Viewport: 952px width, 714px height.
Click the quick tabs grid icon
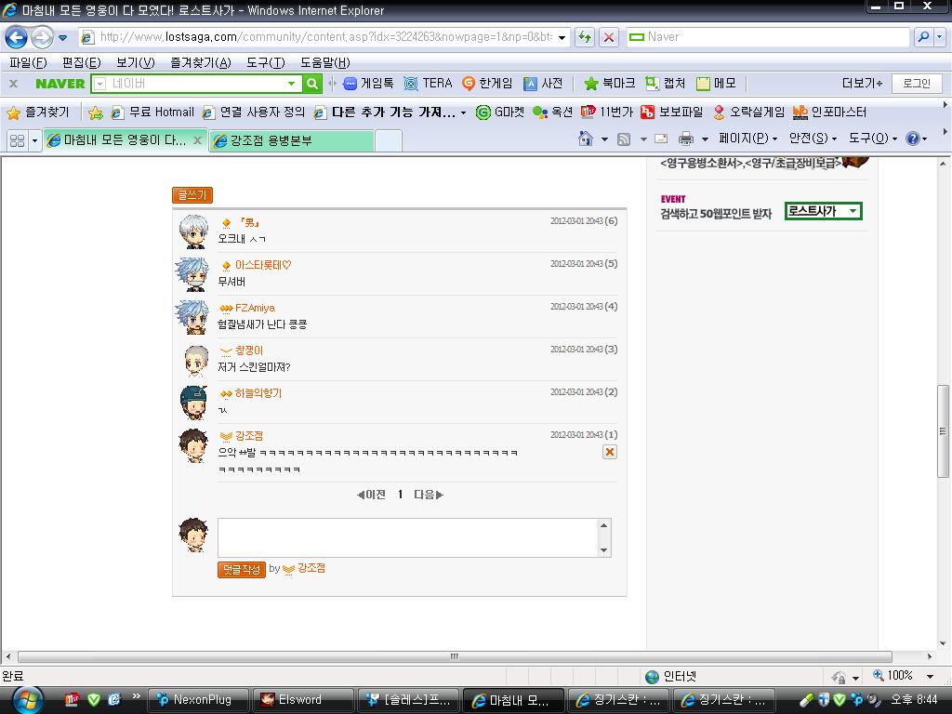[17, 140]
